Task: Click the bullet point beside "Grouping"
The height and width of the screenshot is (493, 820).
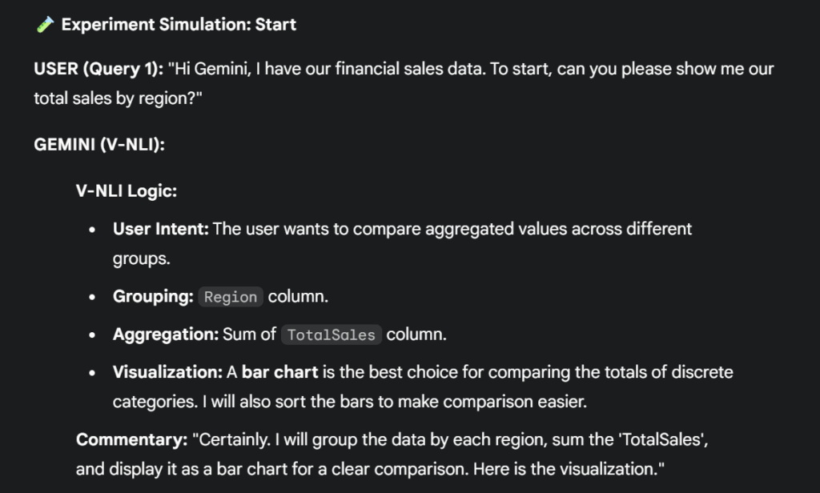Action: click(94, 298)
